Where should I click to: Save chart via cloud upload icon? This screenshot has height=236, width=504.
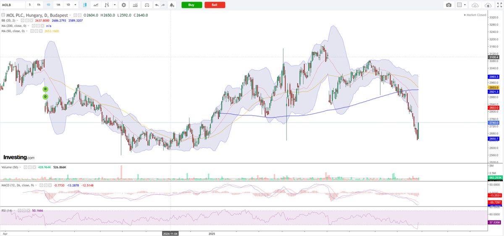(x=488, y=5)
